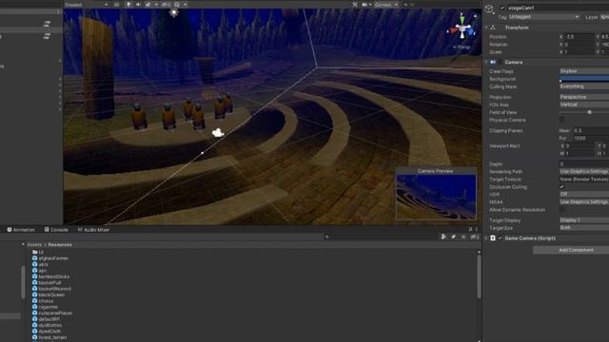
Task: Open FOV Axis Vertical dropdown
Action: tap(584, 104)
